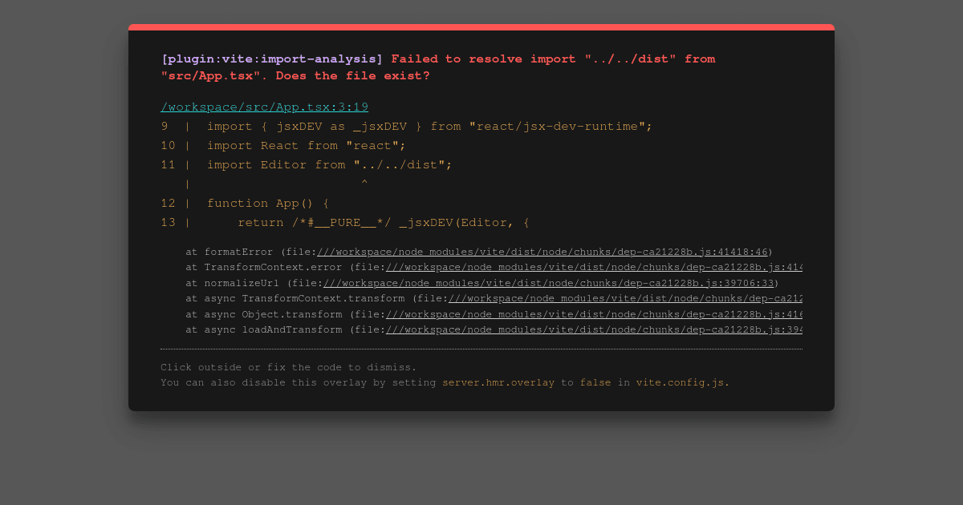Click code line 10 importing React
The image size is (963, 505).
tap(283, 145)
